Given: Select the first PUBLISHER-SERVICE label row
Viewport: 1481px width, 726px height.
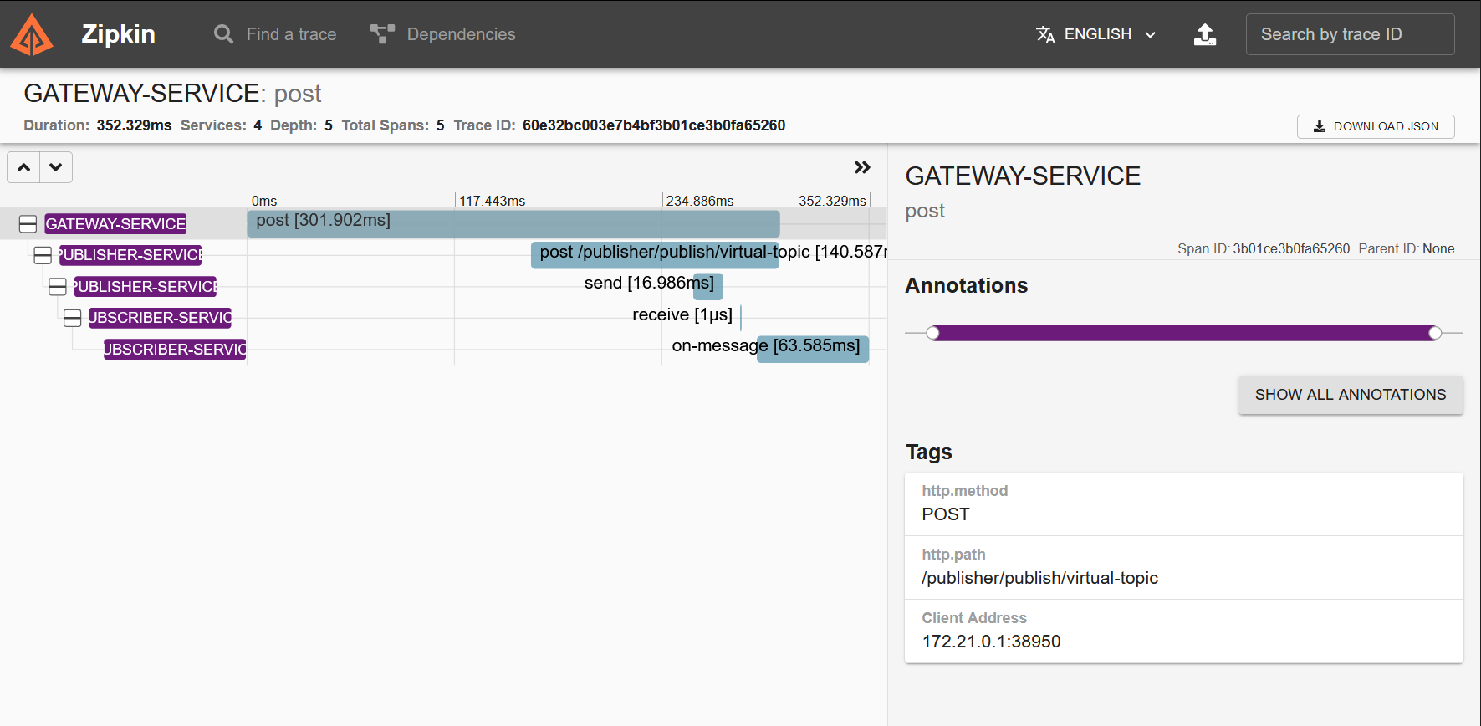Looking at the screenshot, I should (x=130, y=255).
